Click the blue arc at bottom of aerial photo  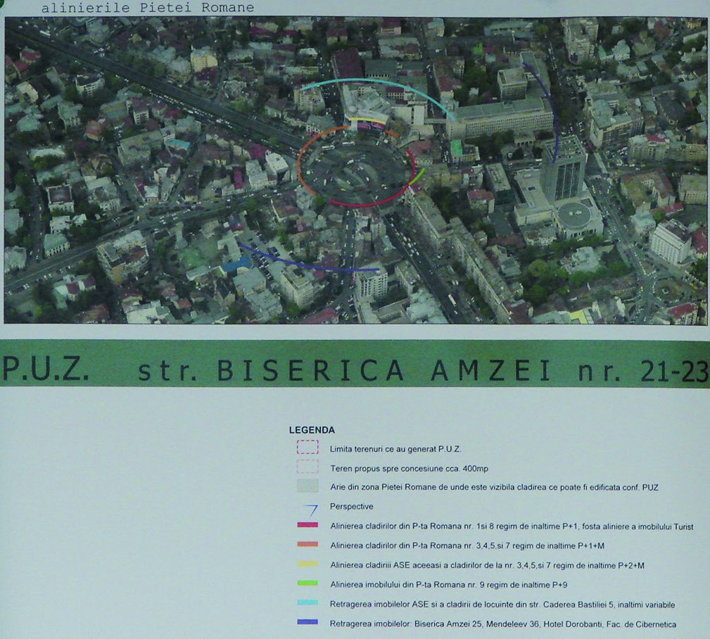pyautogui.click(x=310, y=267)
